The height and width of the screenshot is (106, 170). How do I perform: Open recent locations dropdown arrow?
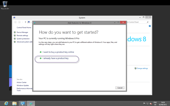pos(22,22)
